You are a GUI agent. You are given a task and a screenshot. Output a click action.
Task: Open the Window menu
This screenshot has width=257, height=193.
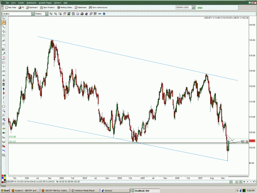pyautogui.click(x=58, y=3)
